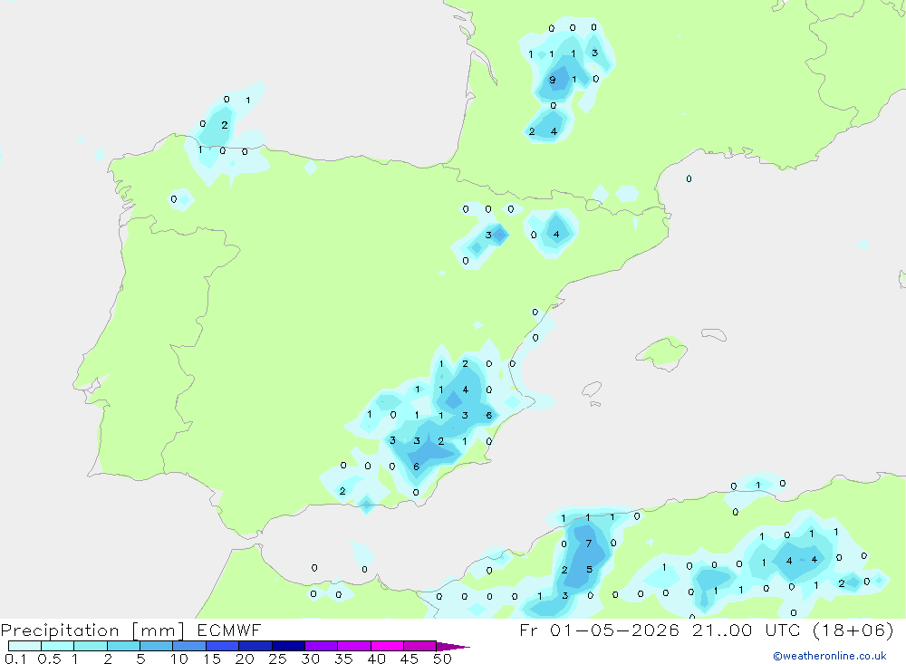This screenshot has width=906, height=664.
Task: Click the legend label '35'
Action: tap(343, 659)
